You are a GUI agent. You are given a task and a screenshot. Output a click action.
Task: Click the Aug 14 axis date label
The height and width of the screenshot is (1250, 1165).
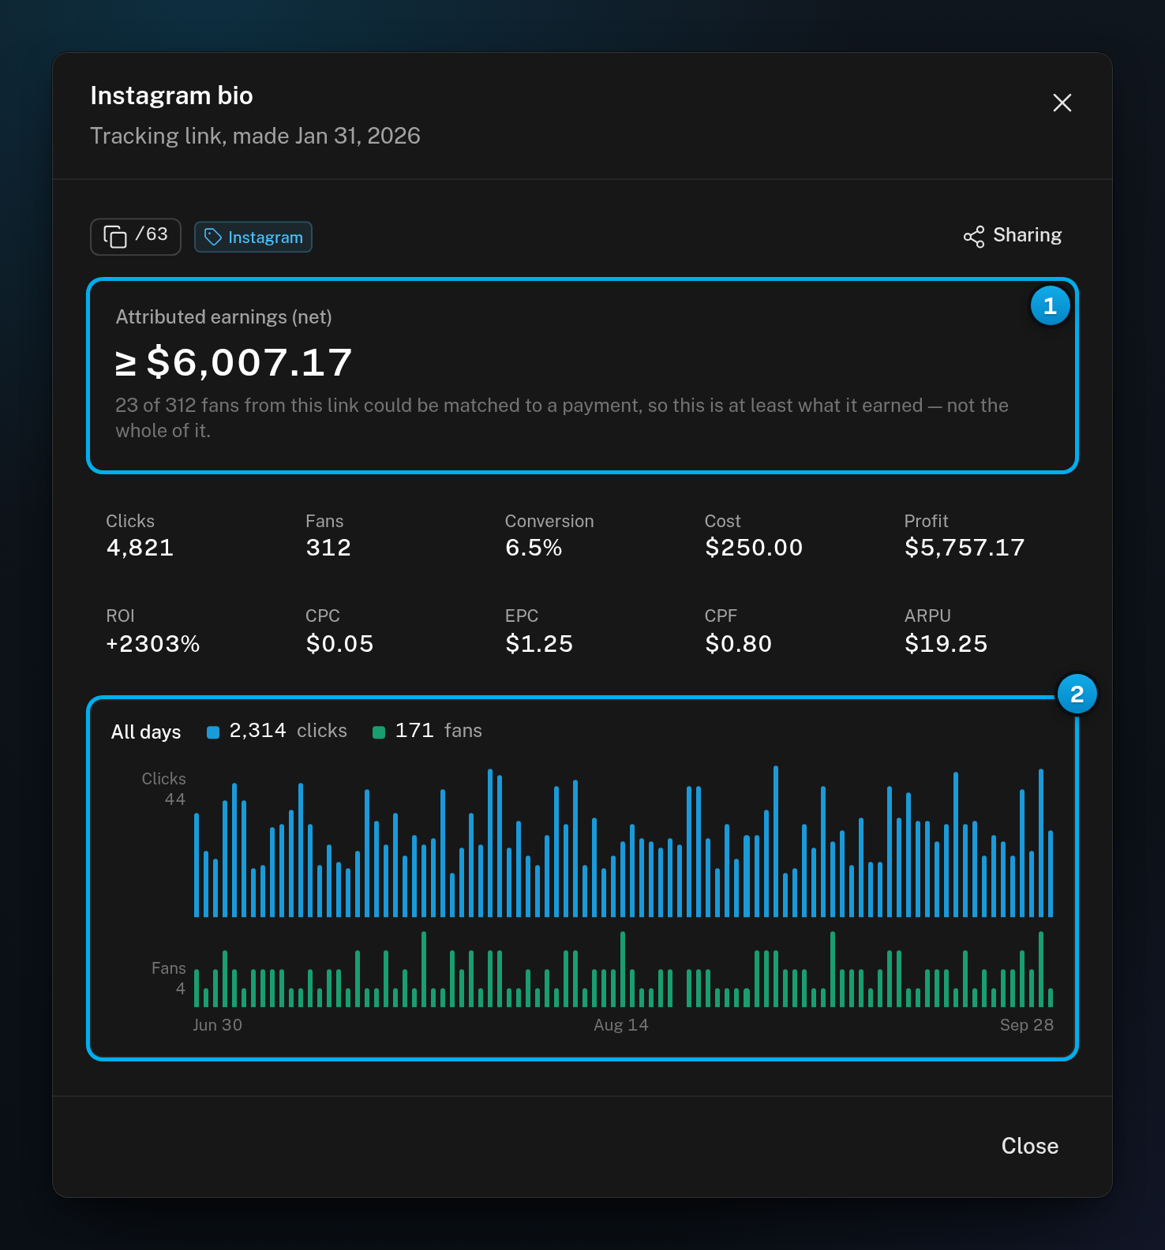[x=621, y=1025]
